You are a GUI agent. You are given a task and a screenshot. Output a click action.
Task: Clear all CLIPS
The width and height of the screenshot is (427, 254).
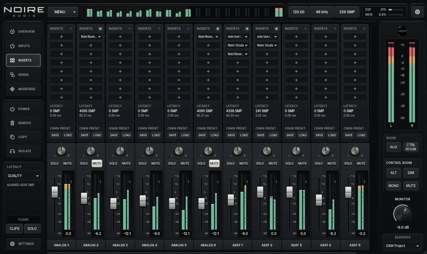[x=14, y=229]
